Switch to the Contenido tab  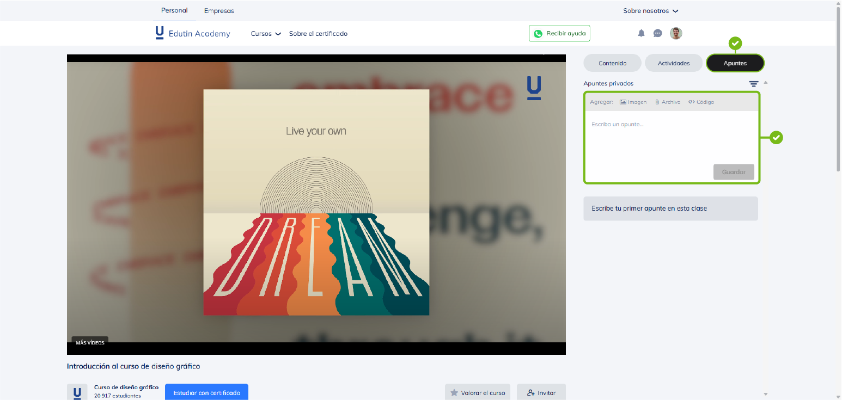612,63
